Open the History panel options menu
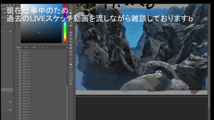This screenshot has height=120, width=214. (x=67, y=47)
